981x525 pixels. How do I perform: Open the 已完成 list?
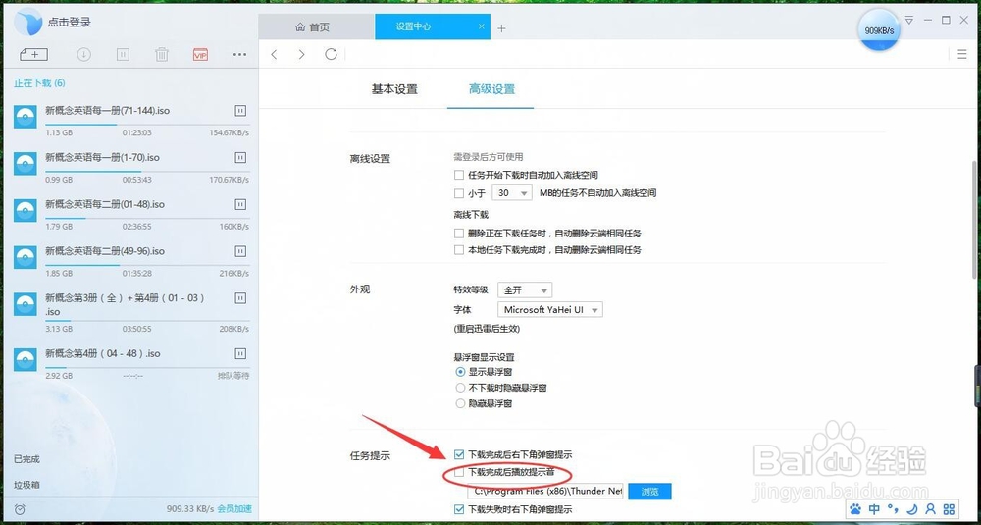coord(26,458)
